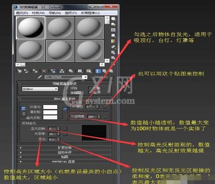
Task: Click the Select by Material icon
Action: coord(113,58)
